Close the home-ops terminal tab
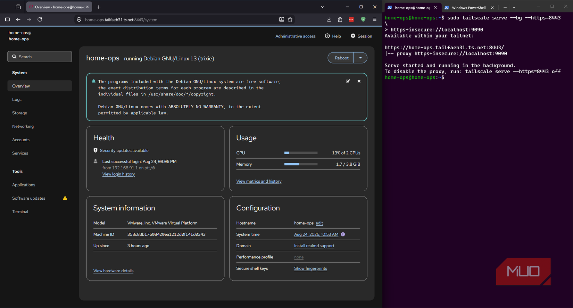Image resolution: width=573 pixels, height=308 pixels. click(x=435, y=8)
